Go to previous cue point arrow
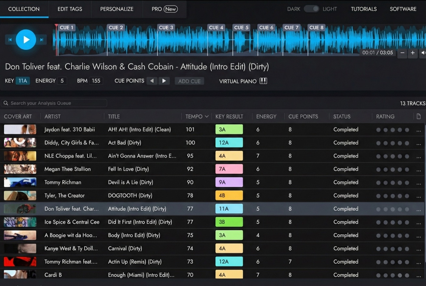426x286 pixels. (x=152, y=81)
